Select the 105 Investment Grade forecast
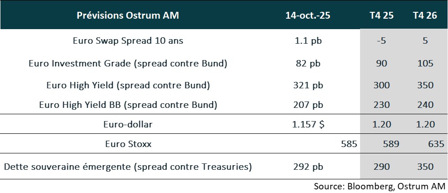Screen dimensions: 448x193 425,64
